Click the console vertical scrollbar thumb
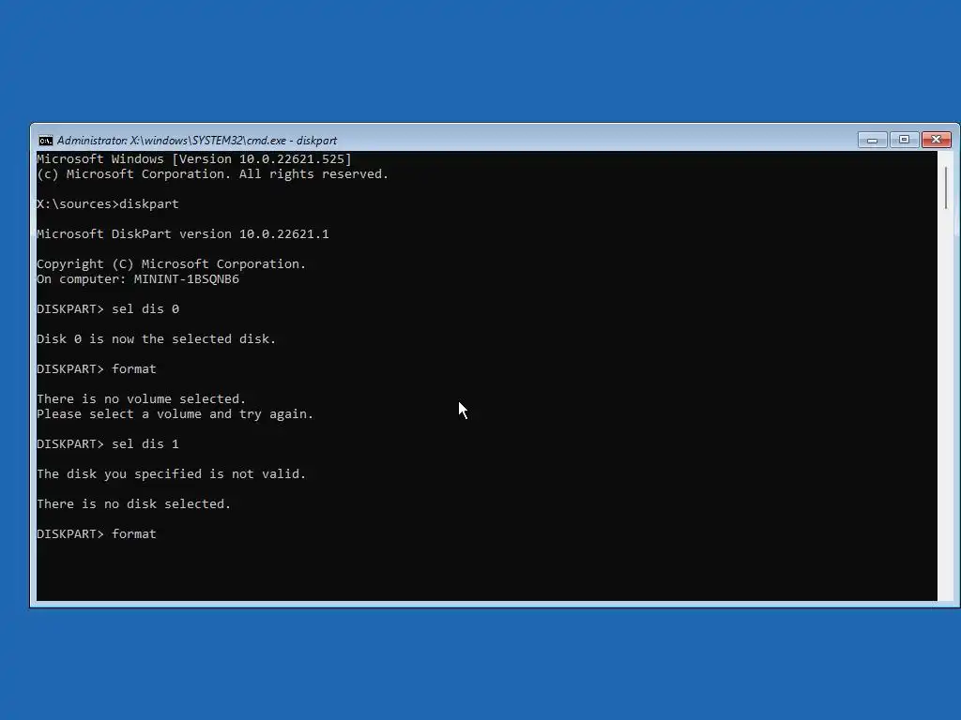The height and width of the screenshot is (720, 961). [x=946, y=187]
